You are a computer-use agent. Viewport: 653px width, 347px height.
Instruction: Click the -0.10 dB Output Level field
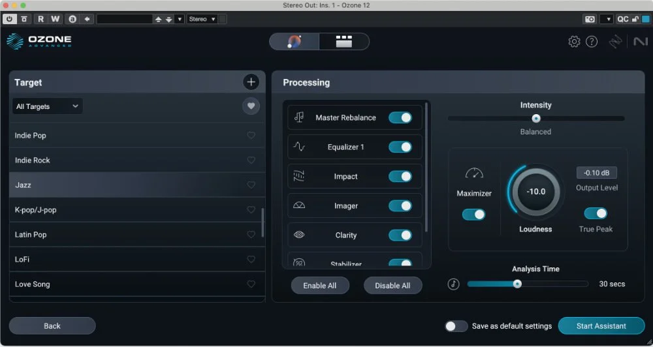tap(596, 173)
